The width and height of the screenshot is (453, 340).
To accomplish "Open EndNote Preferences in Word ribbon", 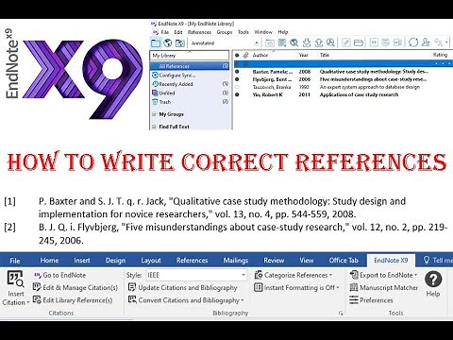I will (371, 300).
